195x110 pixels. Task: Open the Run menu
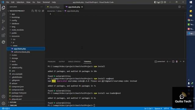[x=39, y=2]
